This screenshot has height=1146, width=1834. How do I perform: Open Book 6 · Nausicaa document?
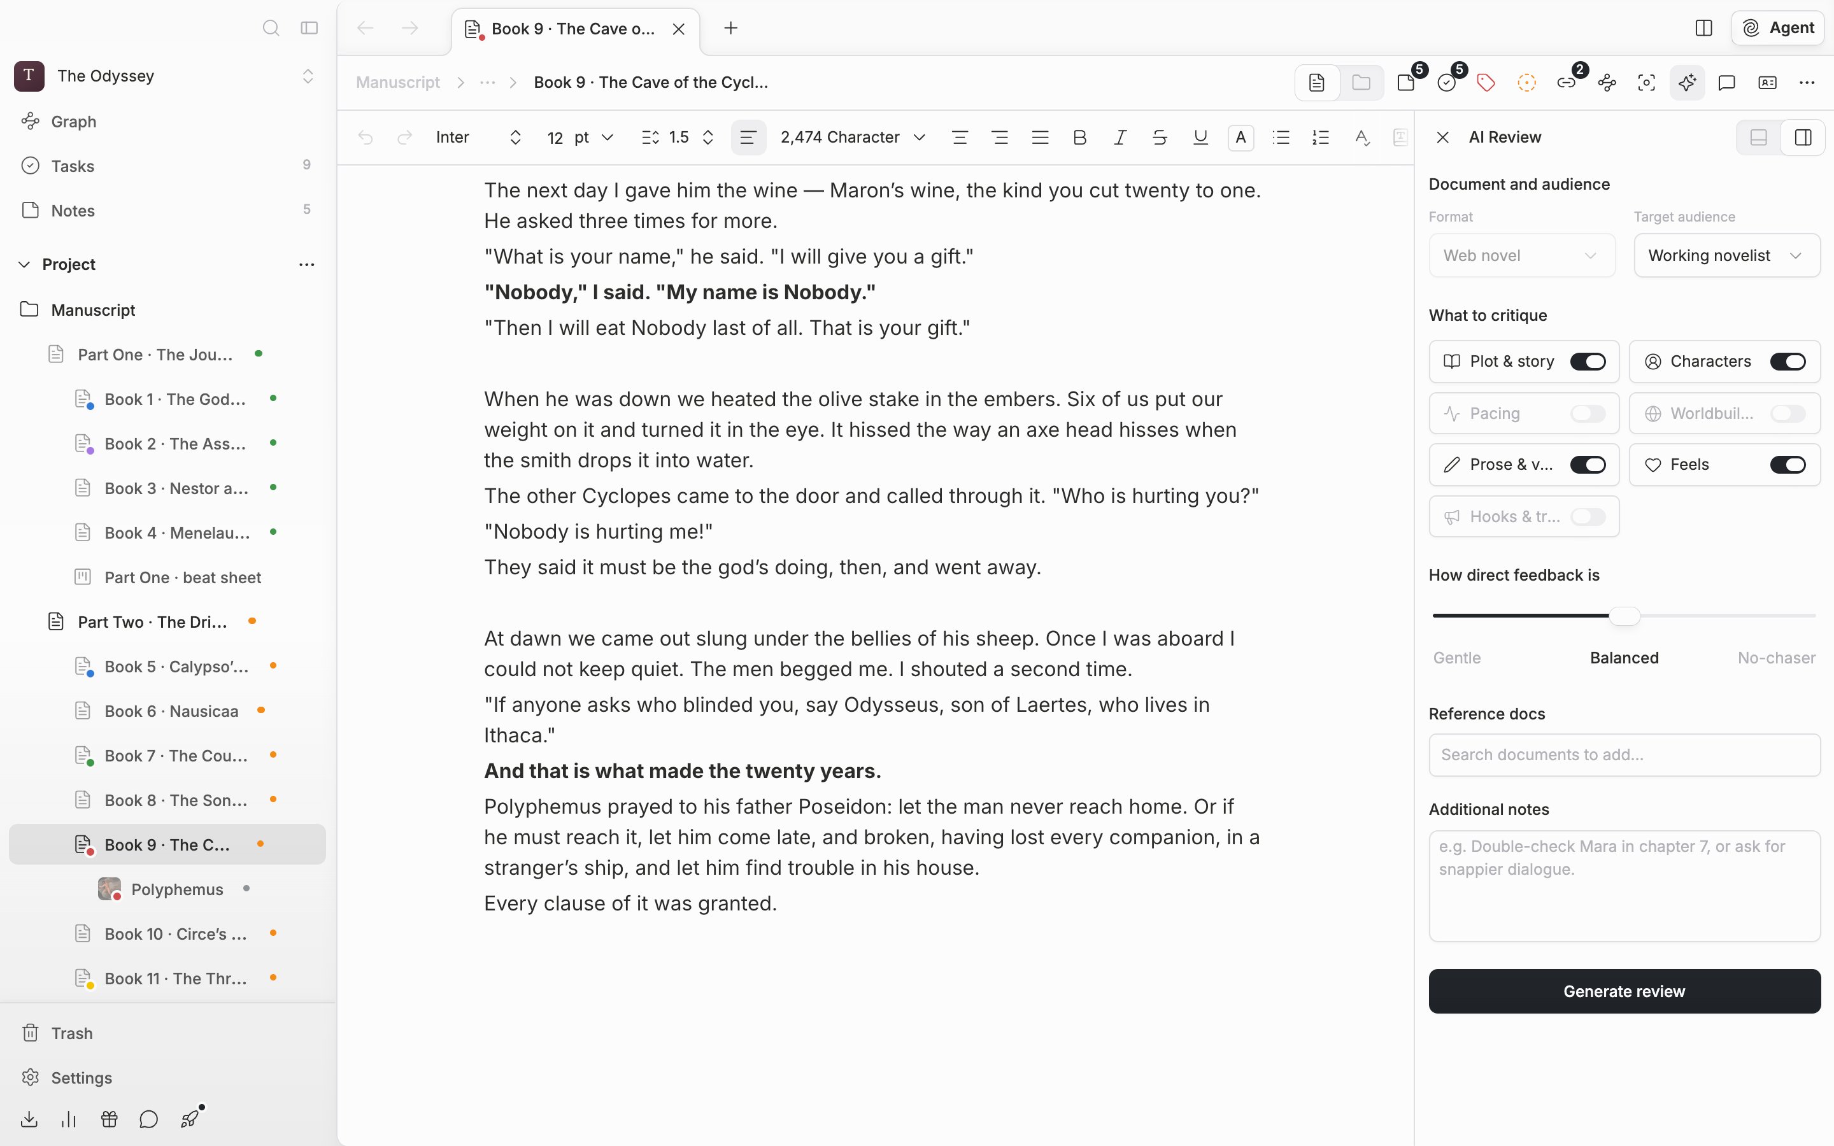(171, 711)
